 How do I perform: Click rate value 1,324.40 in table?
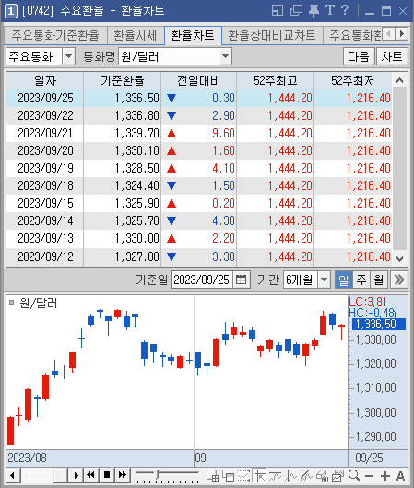[137, 185]
